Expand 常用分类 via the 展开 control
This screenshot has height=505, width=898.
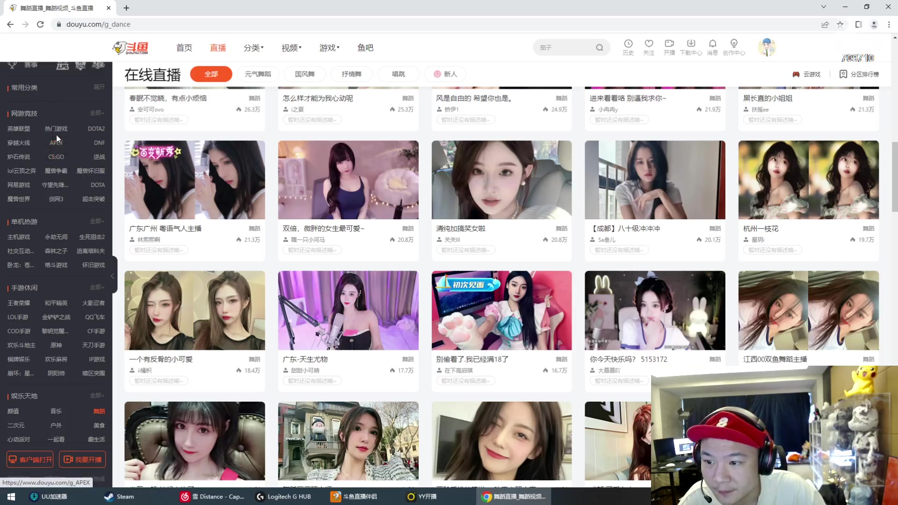pos(99,87)
